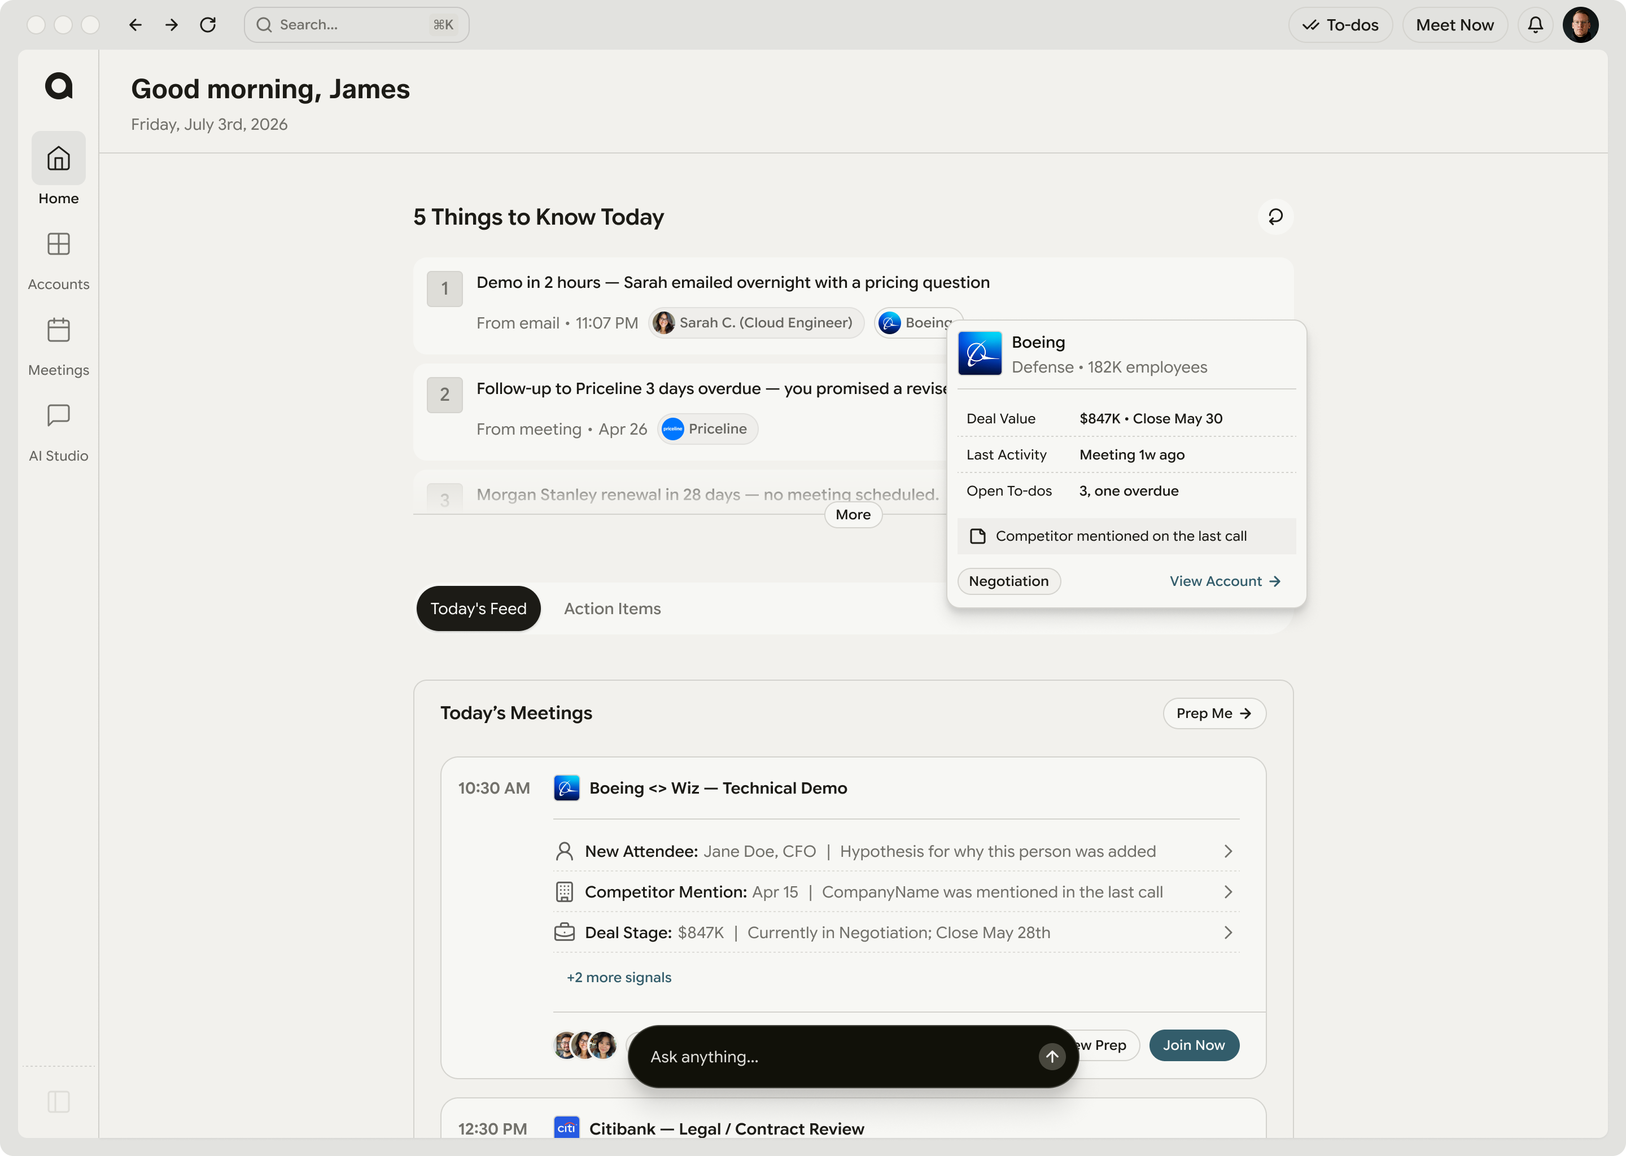The image size is (1626, 1156).
Task: Click Competitor mentioned on the last call
Action: pos(1126,536)
